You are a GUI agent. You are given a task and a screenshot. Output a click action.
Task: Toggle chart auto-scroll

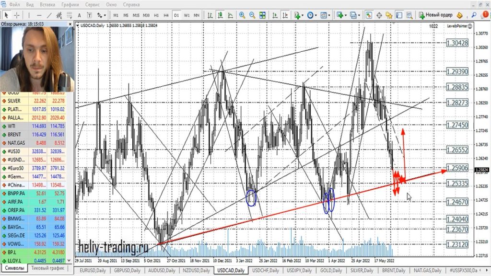(275, 15)
